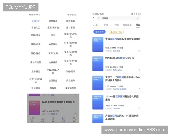
Task: Open title 筑牢下一代互联网安全防线-IPv6网络安全白皮书
Action: click(122, 79)
